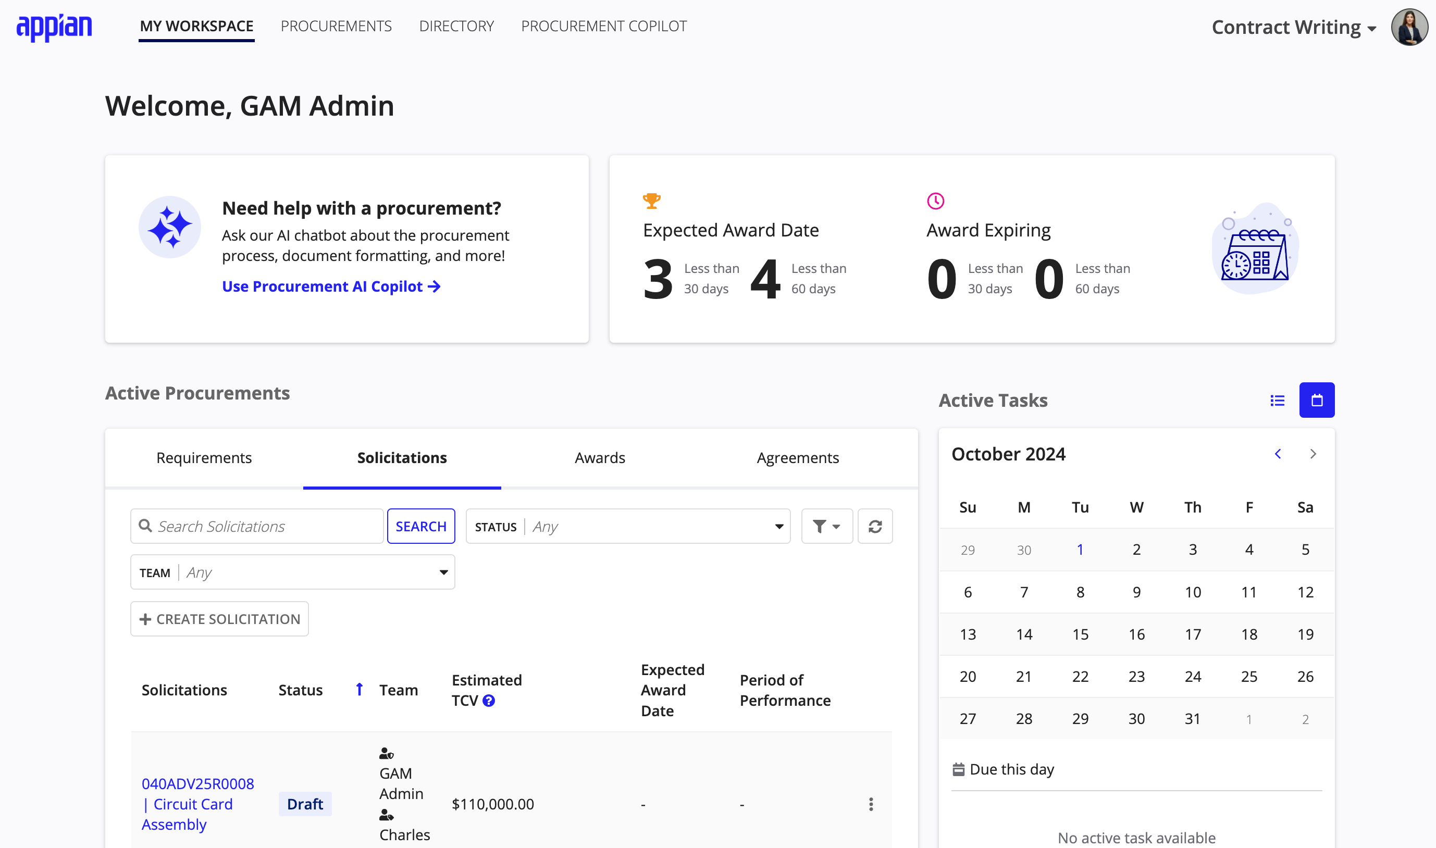Navigate to next month arrow in calendar
1436x848 pixels.
pos(1313,452)
